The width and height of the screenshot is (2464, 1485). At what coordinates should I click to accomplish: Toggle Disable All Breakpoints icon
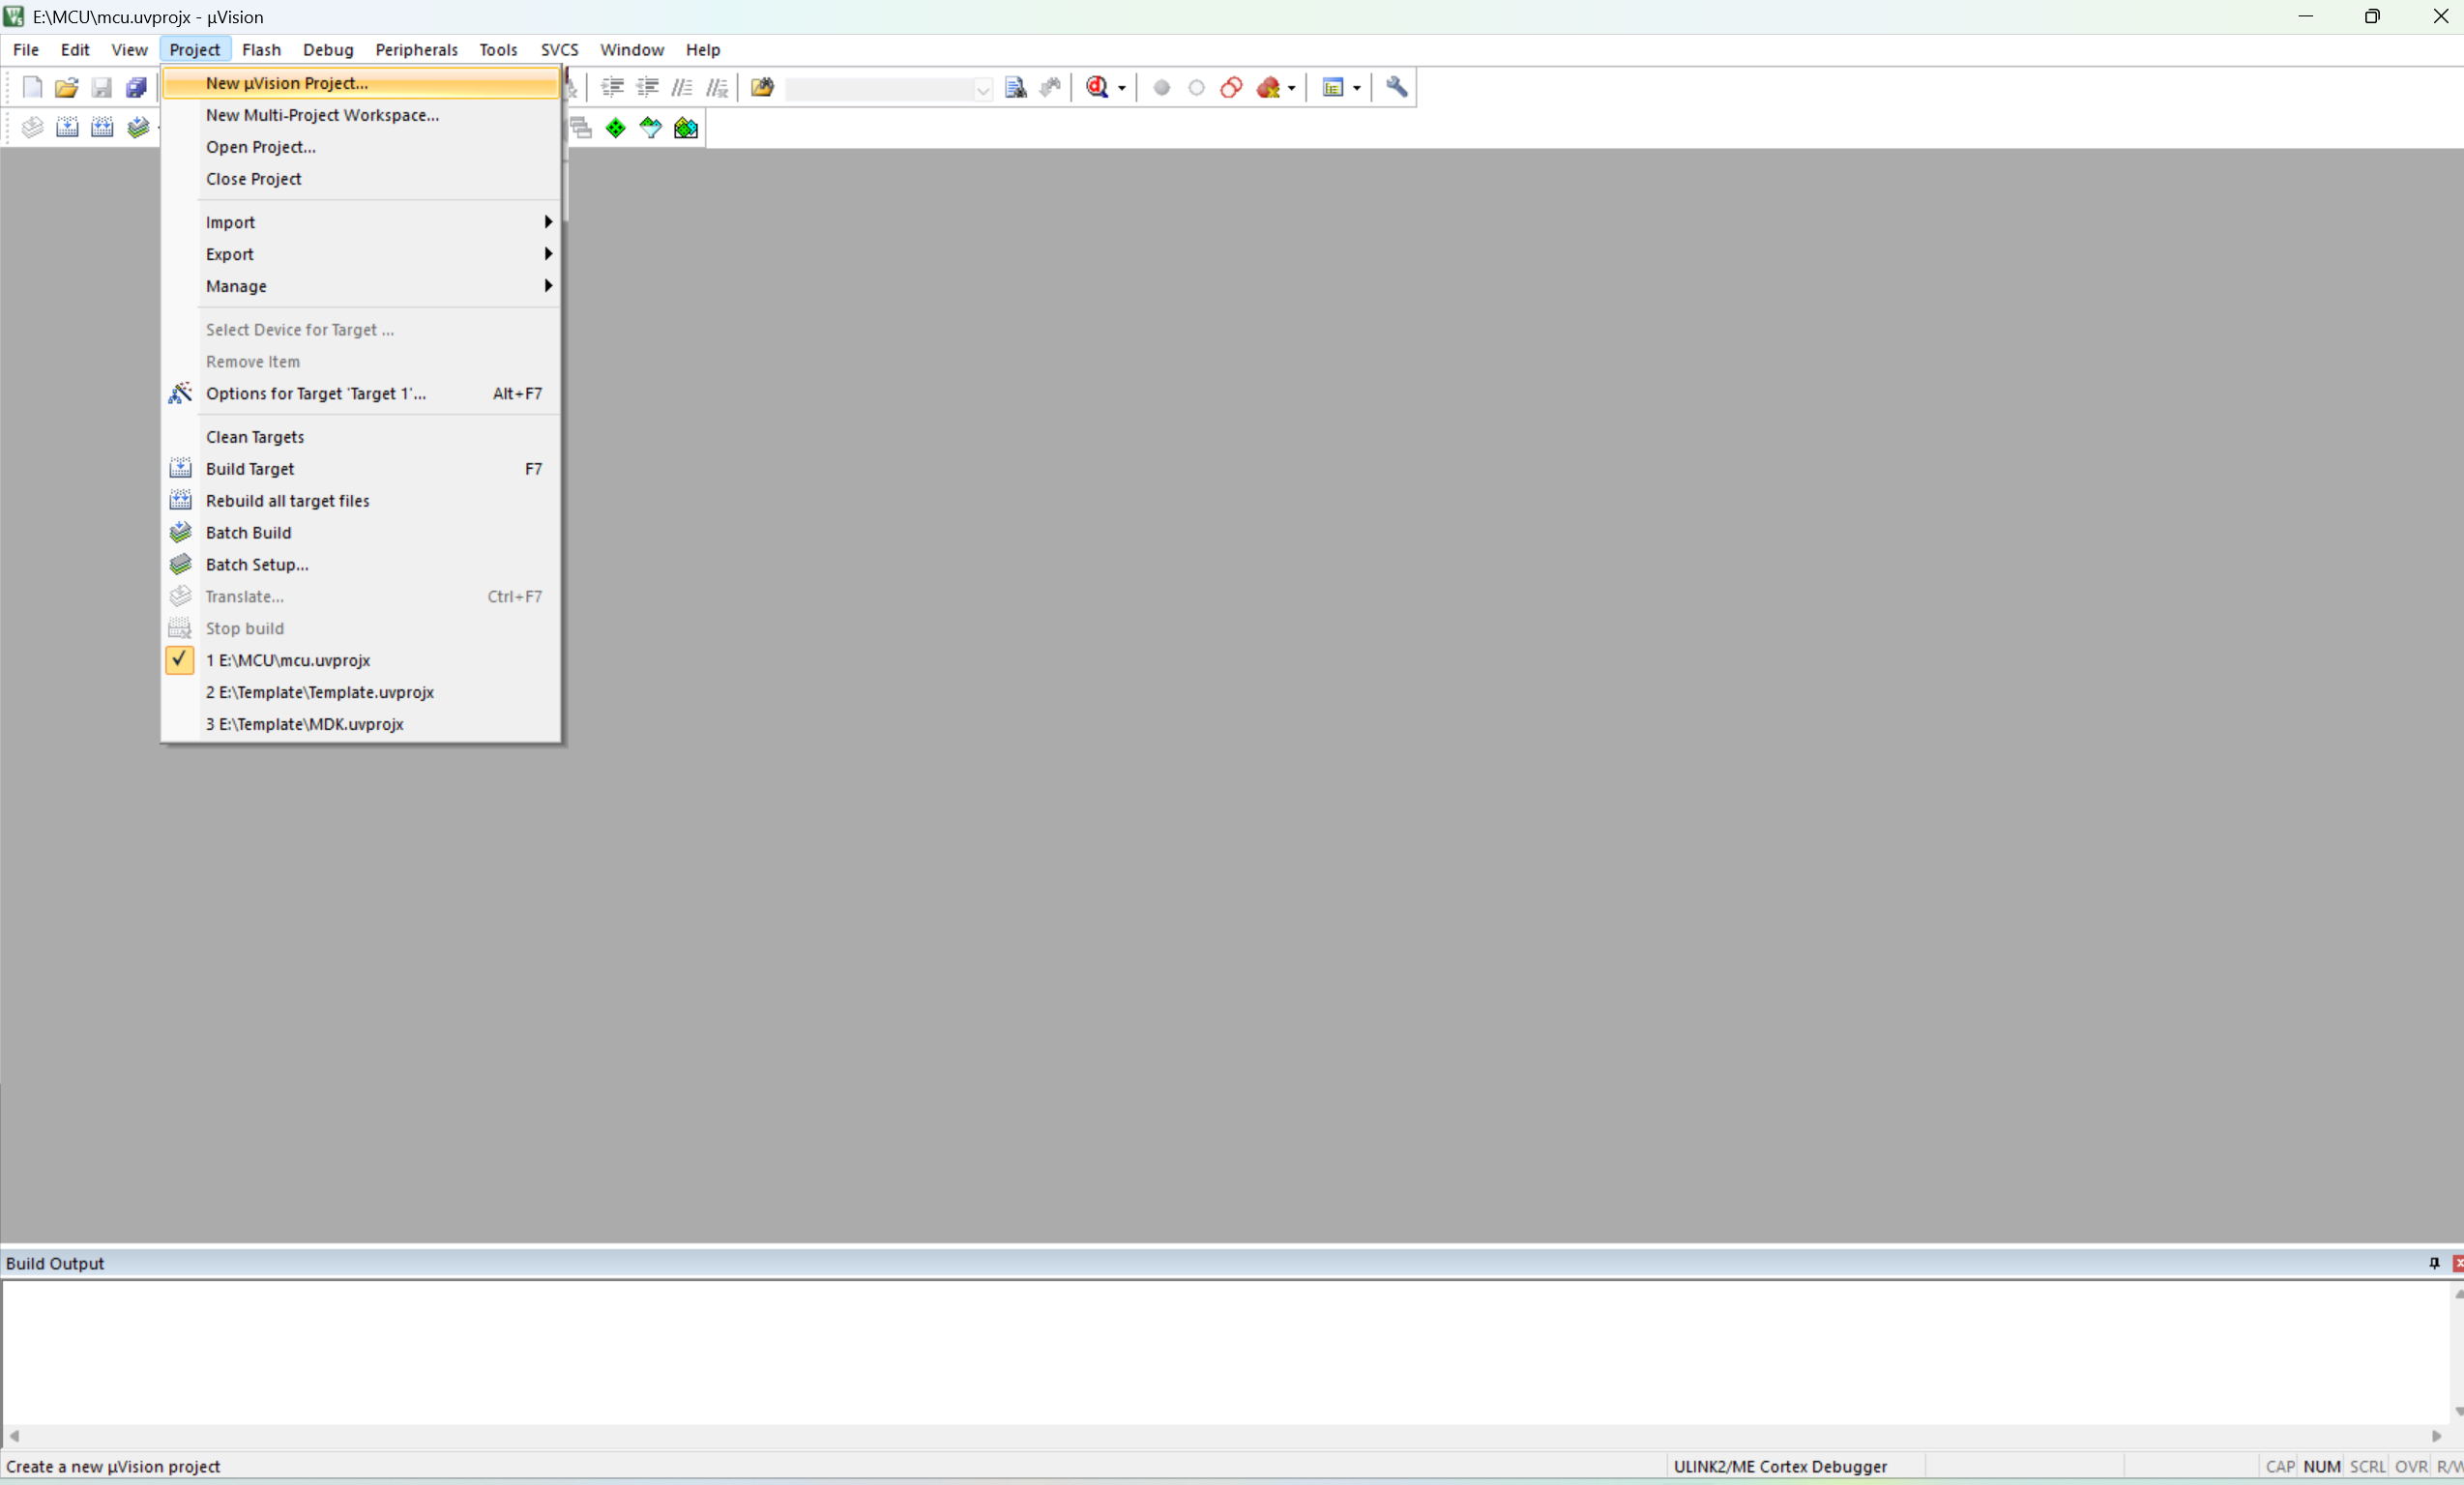coord(1231,88)
